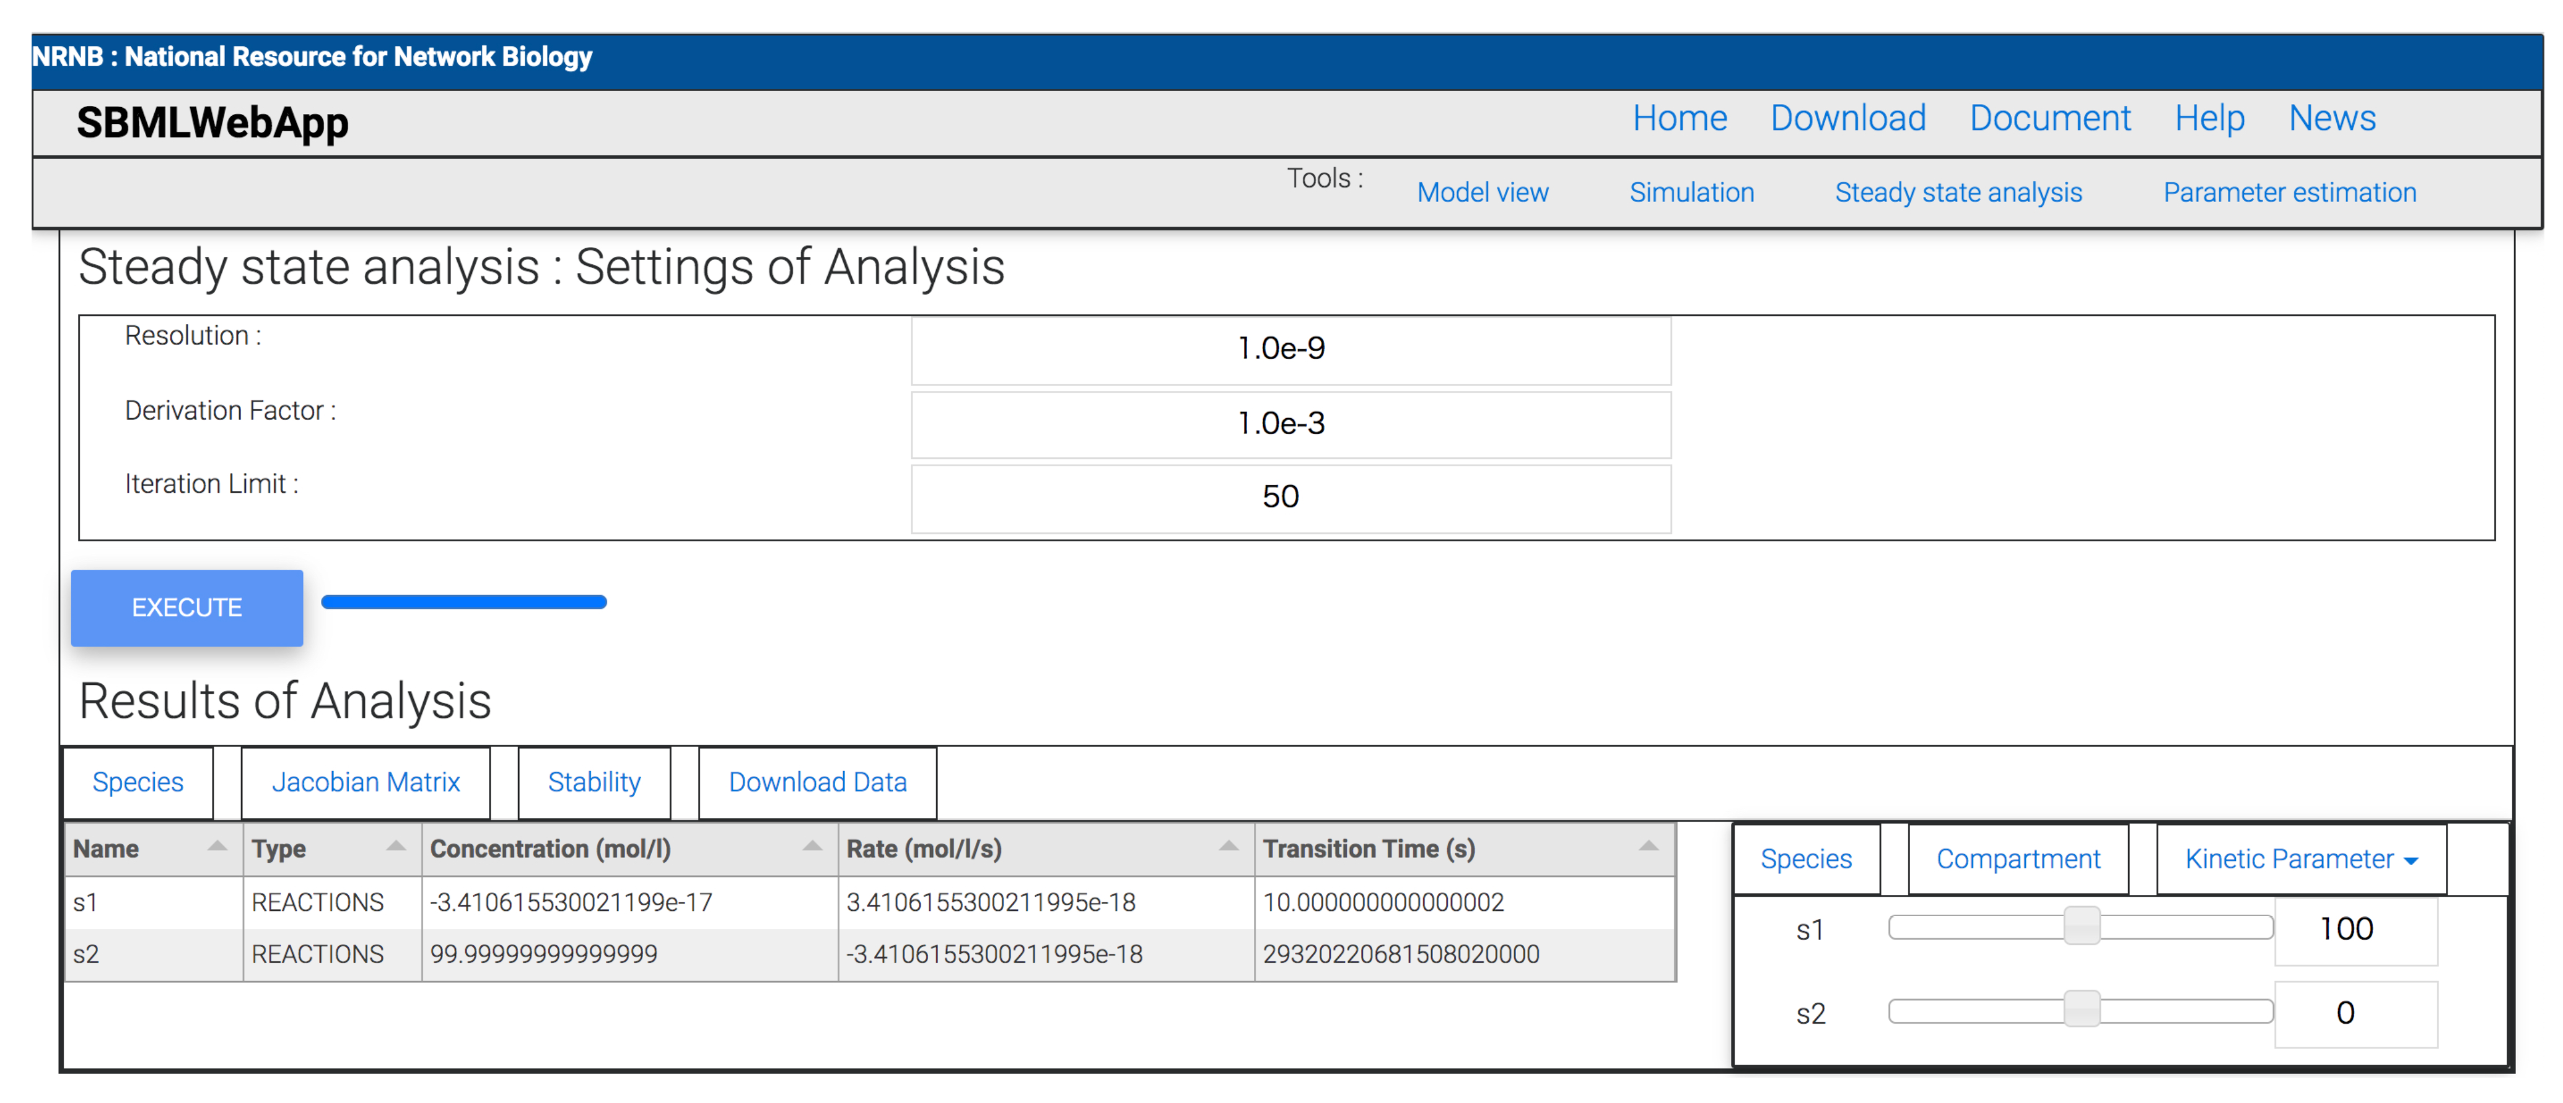Screen dimensions: 2563x1103
Task: Sort by Transition Time column arrow
Action: tap(1648, 847)
